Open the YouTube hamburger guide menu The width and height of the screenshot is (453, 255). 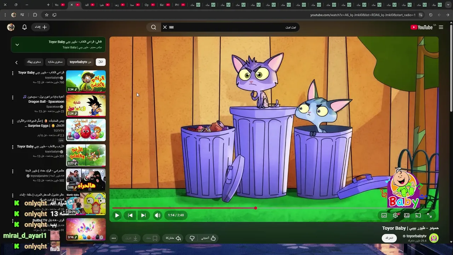[x=441, y=27]
